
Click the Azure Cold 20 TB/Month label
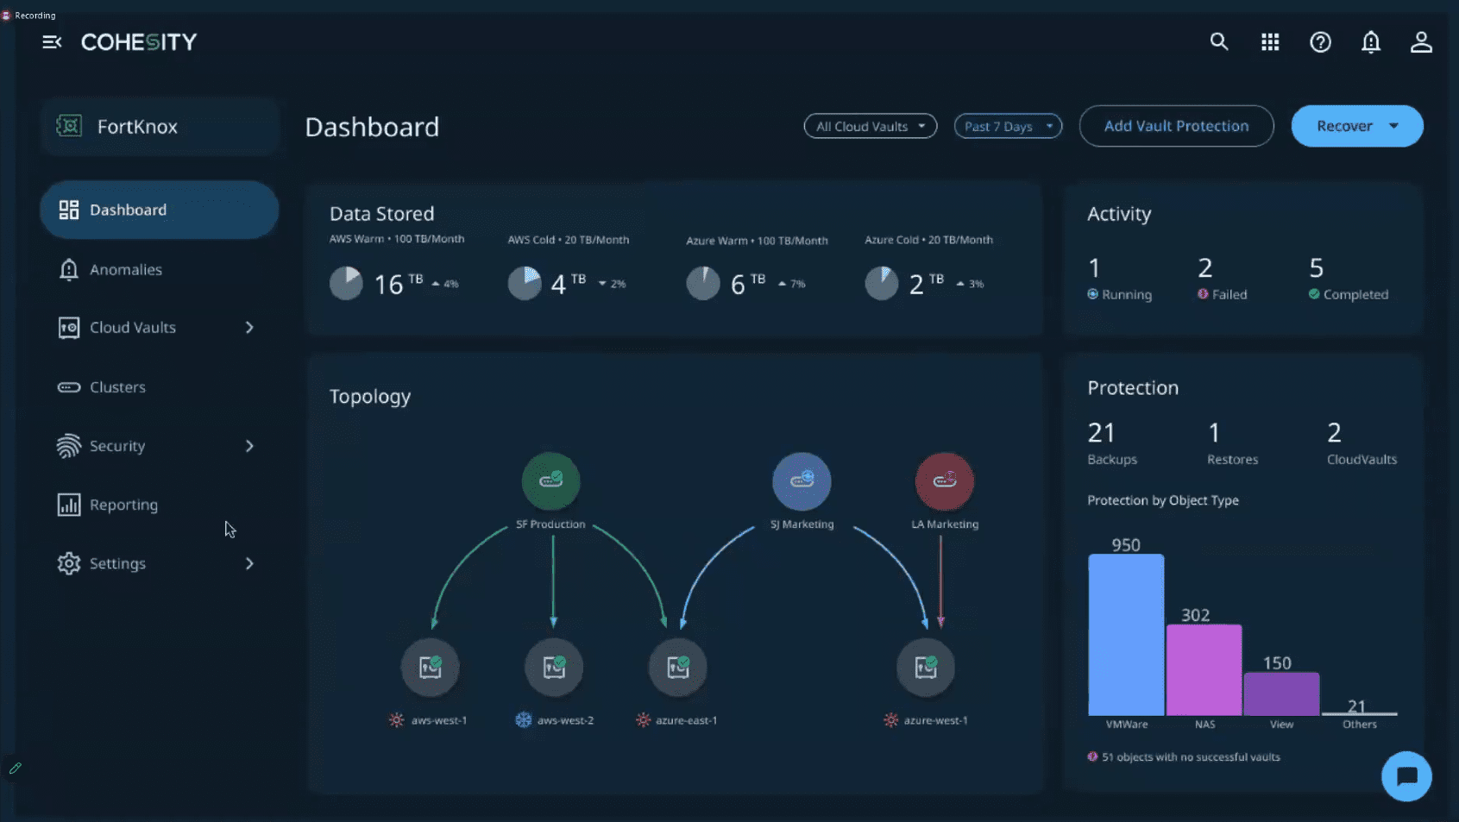click(x=928, y=240)
